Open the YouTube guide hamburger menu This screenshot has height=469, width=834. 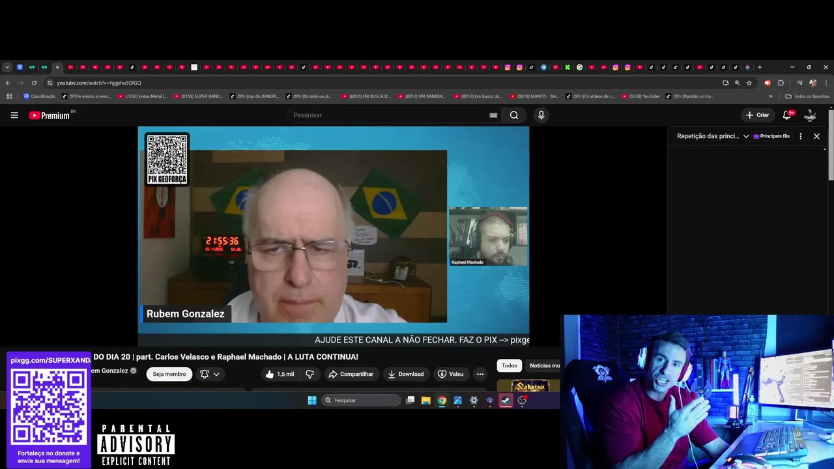(x=14, y=115)
